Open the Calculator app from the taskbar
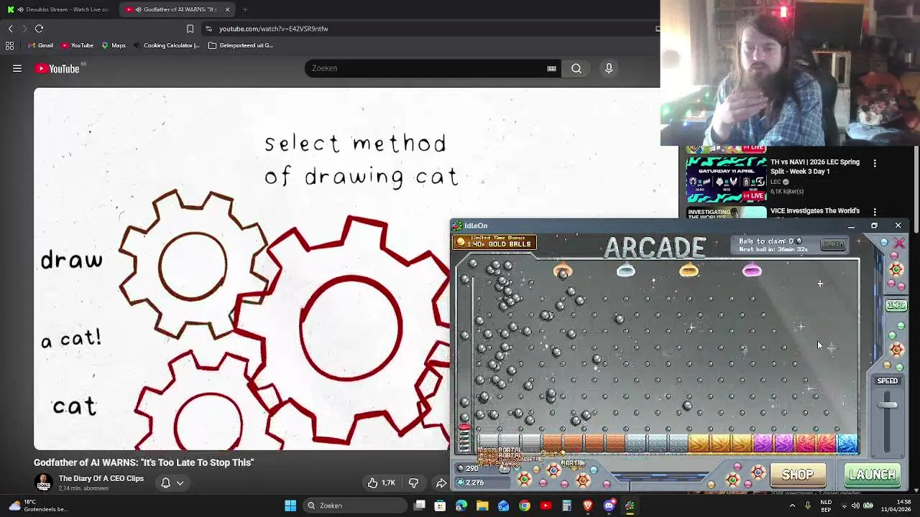This screenshot has height=517, width=920. [x=566, y=506]
